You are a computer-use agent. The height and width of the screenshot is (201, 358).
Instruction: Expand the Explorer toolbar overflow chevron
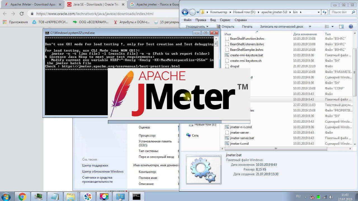pos(310,27)
